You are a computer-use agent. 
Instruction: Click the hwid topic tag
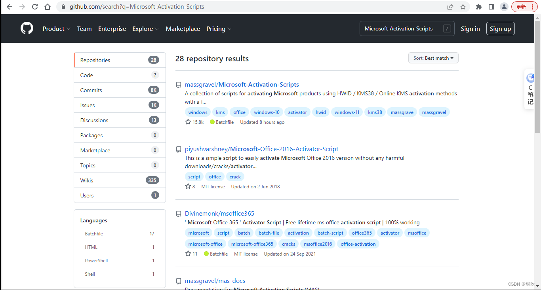coord(321,112)
